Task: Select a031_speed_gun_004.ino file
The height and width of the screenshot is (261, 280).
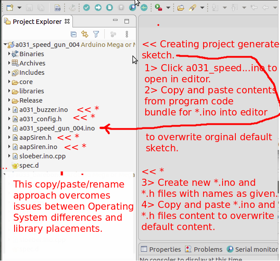Action: 57,128
